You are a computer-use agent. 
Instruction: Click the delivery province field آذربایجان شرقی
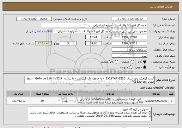[x=130, y=50]
